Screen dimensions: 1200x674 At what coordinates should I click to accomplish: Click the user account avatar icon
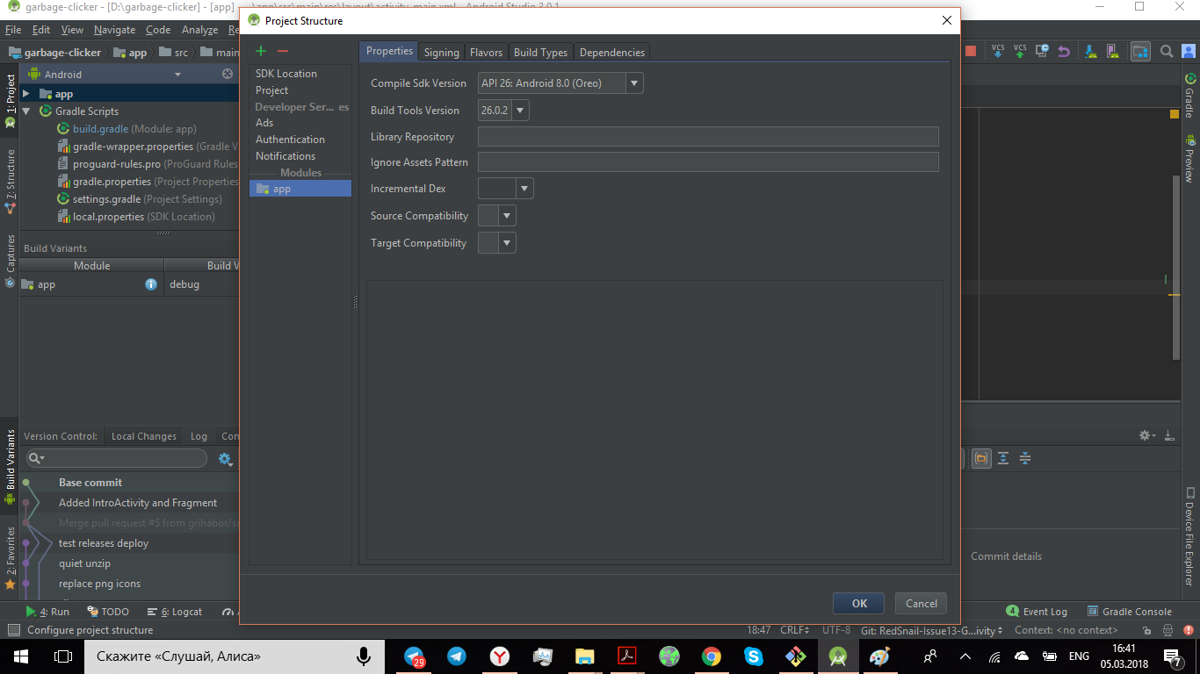click(1187, 52)
